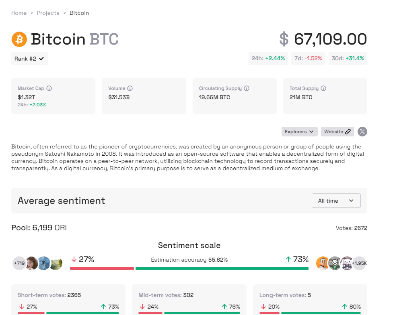Click the up arrow in Short-term votes card
This screenshot has height=315, width=397.
tap(103, 307)
